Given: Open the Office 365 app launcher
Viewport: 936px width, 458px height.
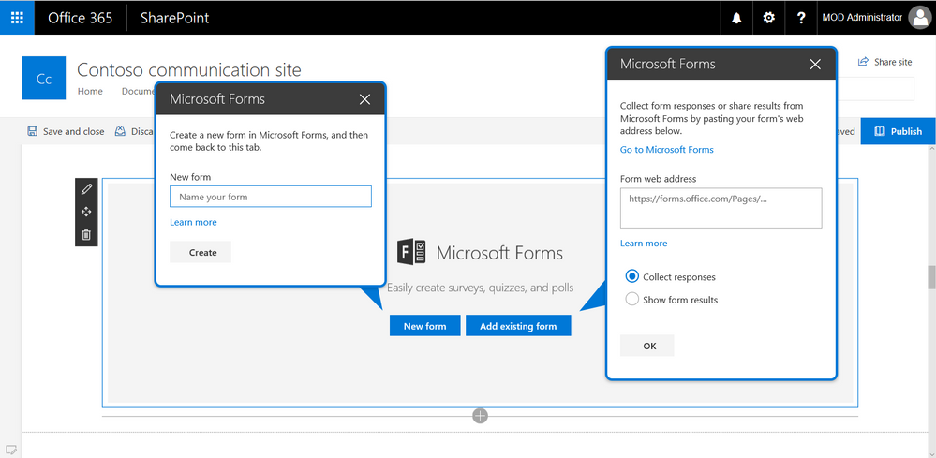Looking at the screenshot, I should 17,17.
